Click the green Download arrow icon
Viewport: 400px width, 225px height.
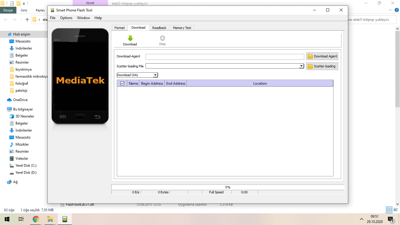pyautogui.click(x=130, y=38)
